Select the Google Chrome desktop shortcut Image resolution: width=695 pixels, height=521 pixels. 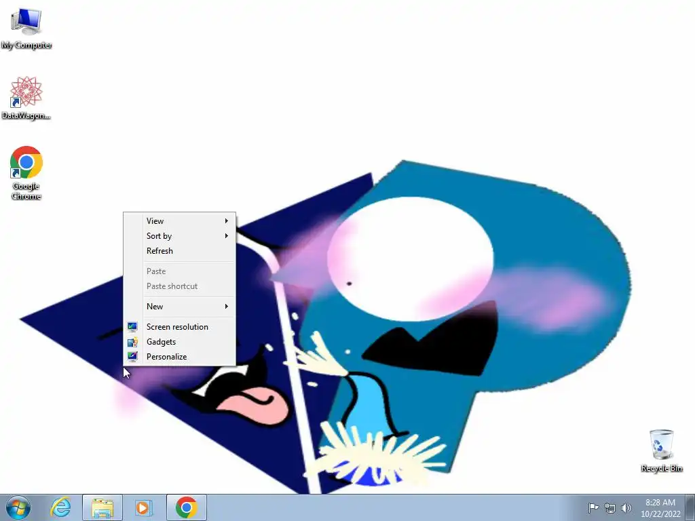click(x=26, y=173)
